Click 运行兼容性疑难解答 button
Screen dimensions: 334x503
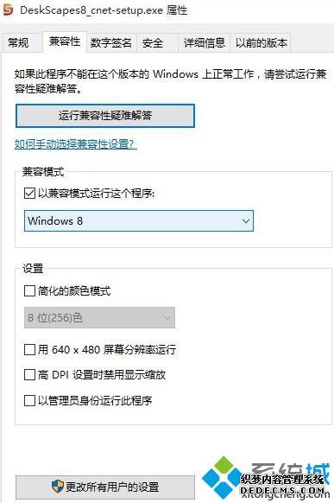pos(105,116)
